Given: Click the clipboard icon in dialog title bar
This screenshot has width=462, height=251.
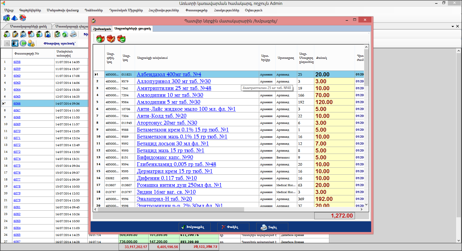Looking at the screenshot, I should [x=94, y=21].
